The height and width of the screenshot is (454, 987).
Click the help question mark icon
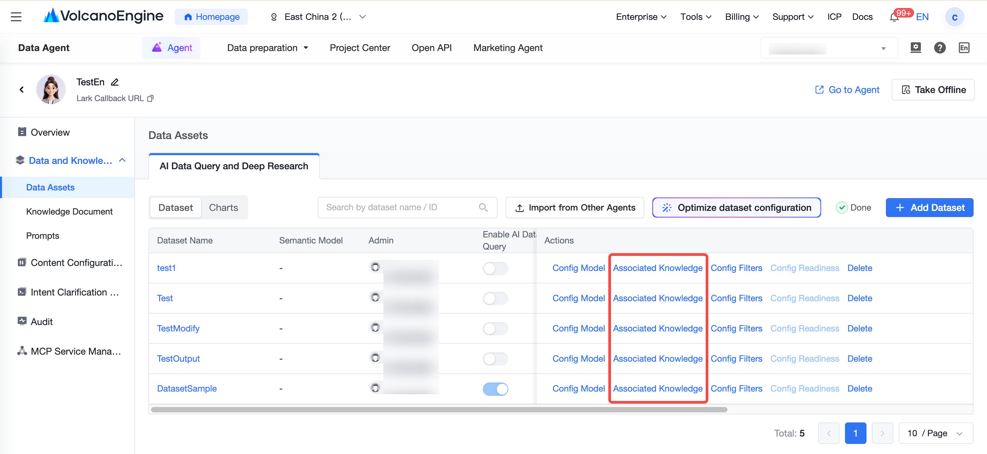(939, 48)
